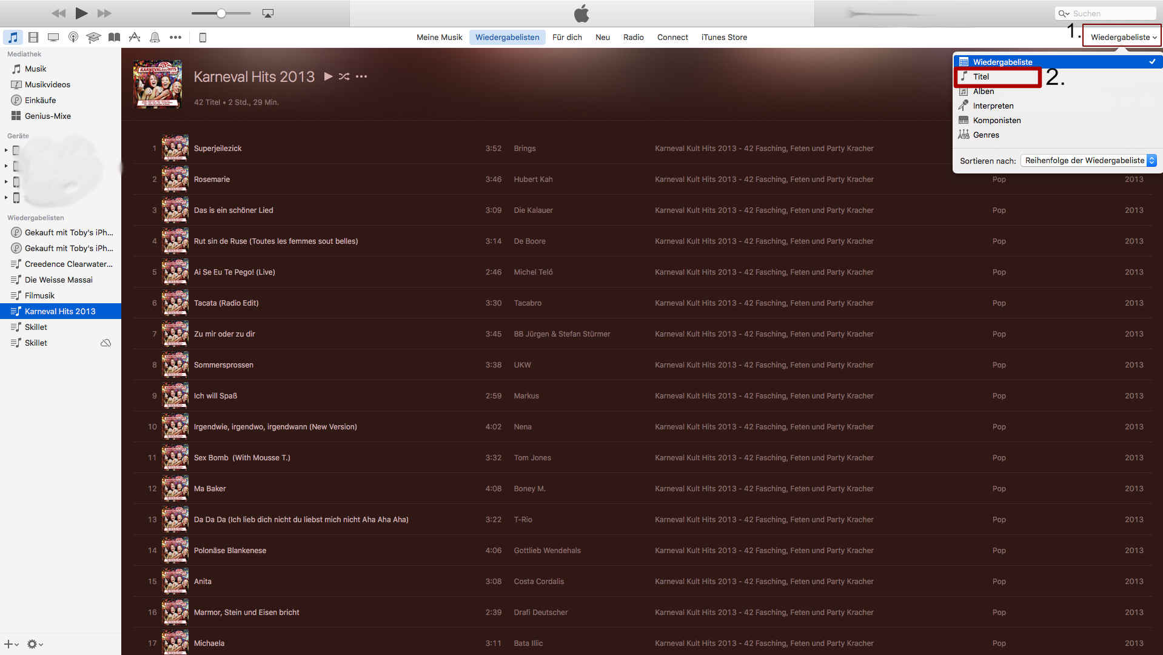Screen dimensions: 1163x655
Task: Open the Die Weisse Massai playlist
Action: (x=61, y=280)
